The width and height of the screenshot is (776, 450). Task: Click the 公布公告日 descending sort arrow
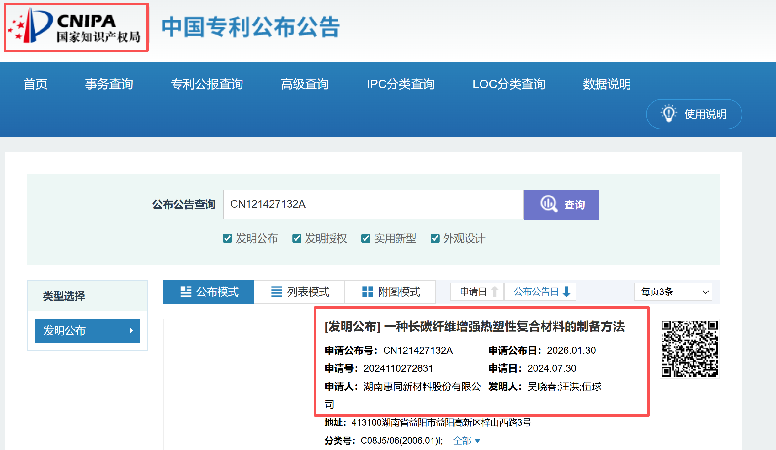(566, 292)
